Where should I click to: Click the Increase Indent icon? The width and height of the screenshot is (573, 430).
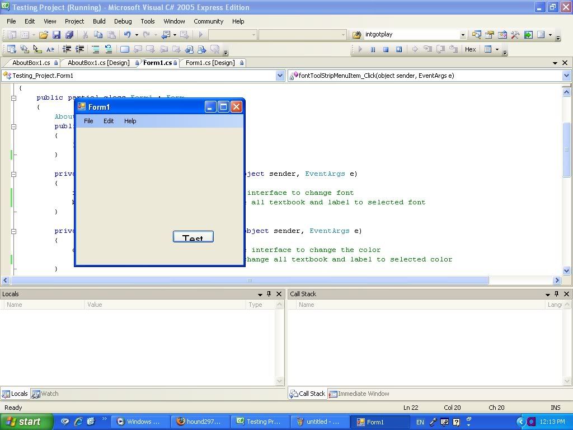80,49
